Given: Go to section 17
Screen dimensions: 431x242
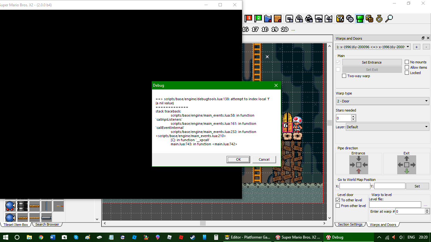Looking at the screenshot, I should coord(255,29).
